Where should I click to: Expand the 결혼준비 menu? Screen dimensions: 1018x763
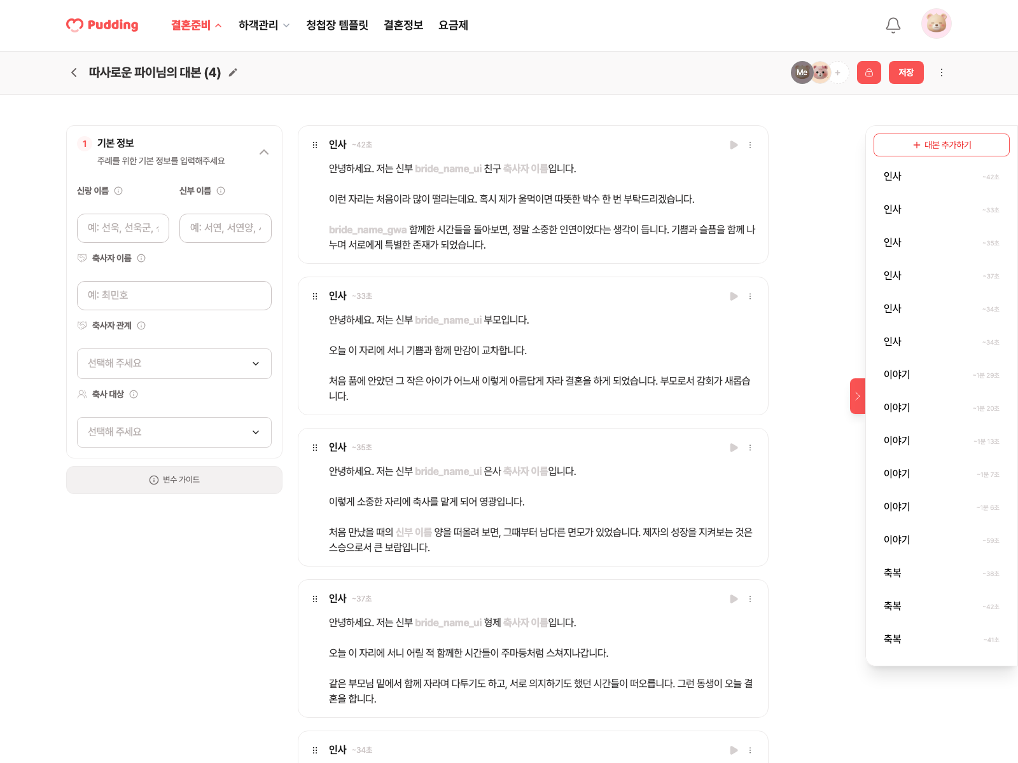[x=196, y=25]
